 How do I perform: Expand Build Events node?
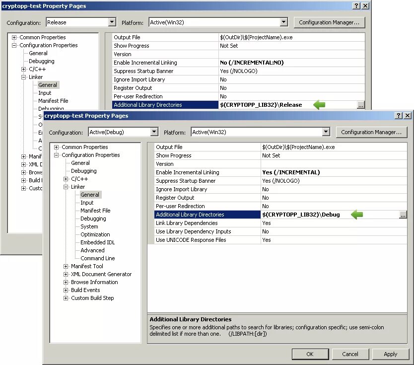(66, 290)
